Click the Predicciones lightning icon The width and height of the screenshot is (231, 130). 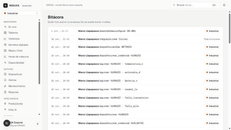(x=5, y=104)
